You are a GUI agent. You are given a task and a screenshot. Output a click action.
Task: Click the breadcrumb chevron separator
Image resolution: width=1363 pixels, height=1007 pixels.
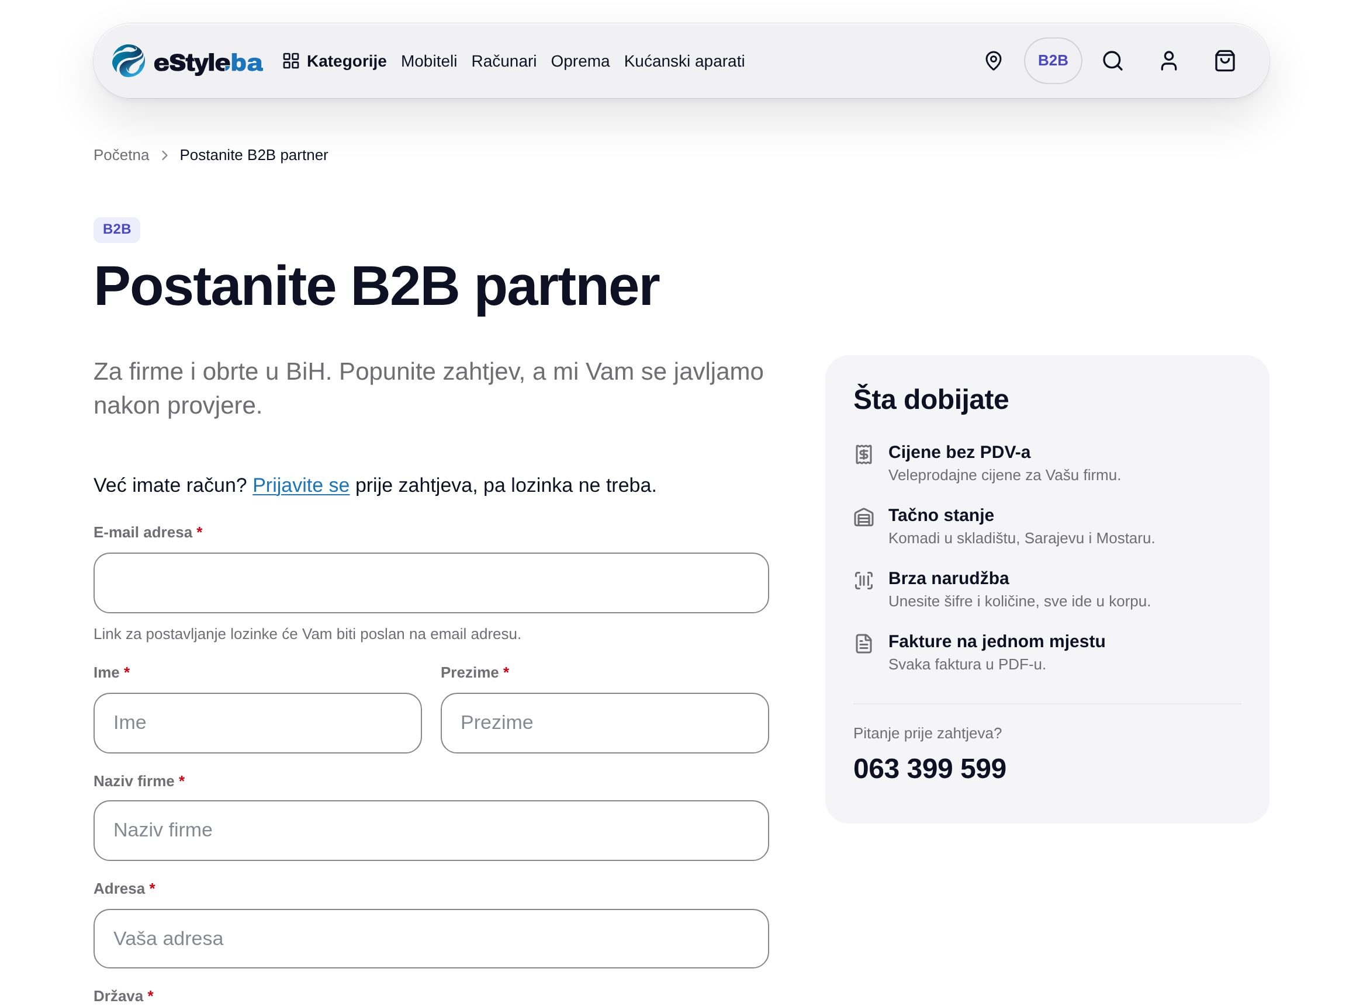pos(165,155)
